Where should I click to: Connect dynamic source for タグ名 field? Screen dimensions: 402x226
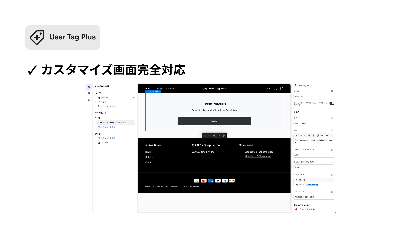coord(332,91)
